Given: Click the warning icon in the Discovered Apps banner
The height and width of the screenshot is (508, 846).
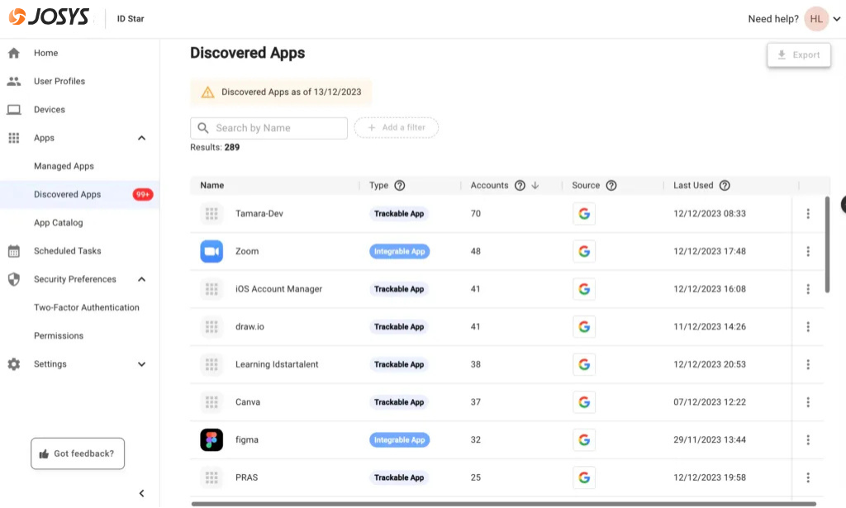Looking at the screenshot, I should [x=206, y=92].
